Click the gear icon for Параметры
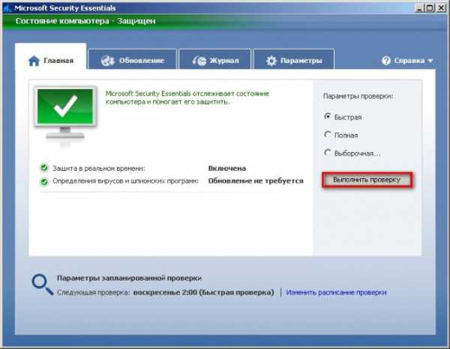This screenshot has height=349, width=450. click(x=271, y=61)
